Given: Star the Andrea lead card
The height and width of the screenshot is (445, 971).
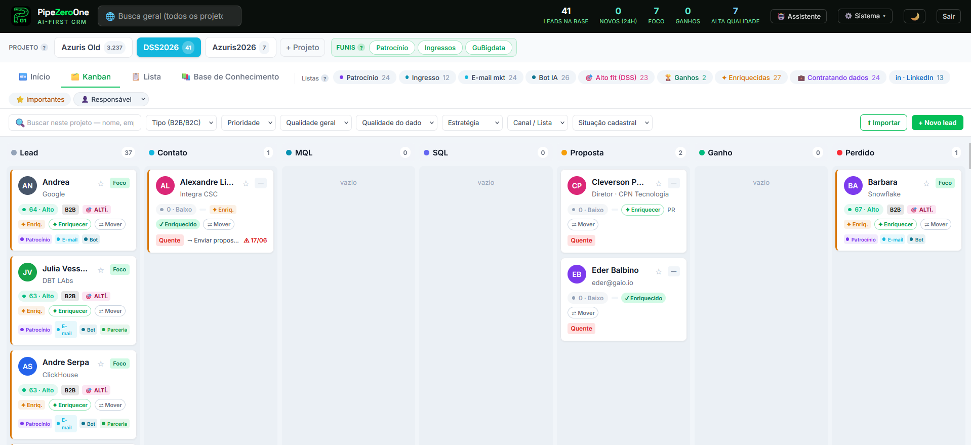Looking at the screenshot, I should tap(101, 183).
